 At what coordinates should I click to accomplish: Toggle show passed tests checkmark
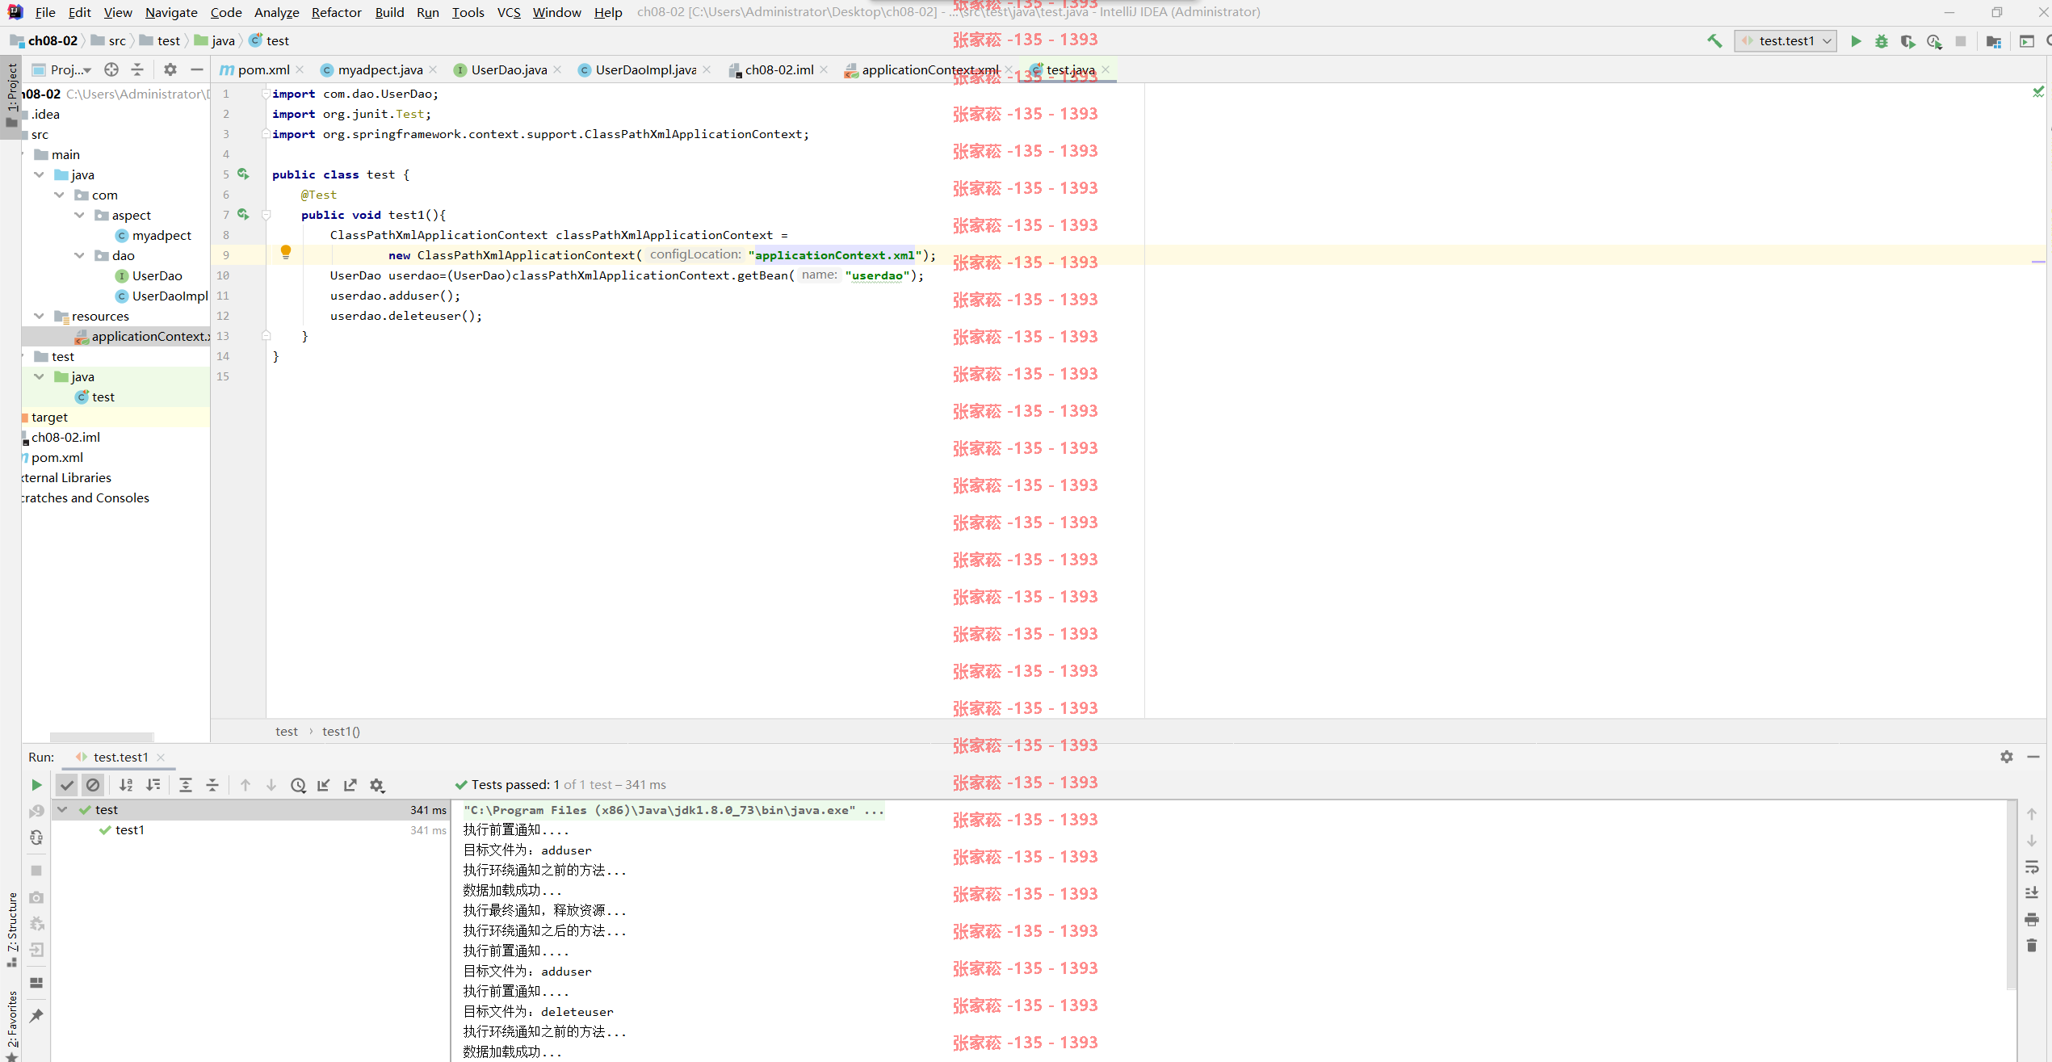tap(67, 785)
